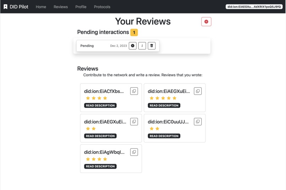Go to the Reviews nav link
The image size is (286, 190).
coord(61,7)
